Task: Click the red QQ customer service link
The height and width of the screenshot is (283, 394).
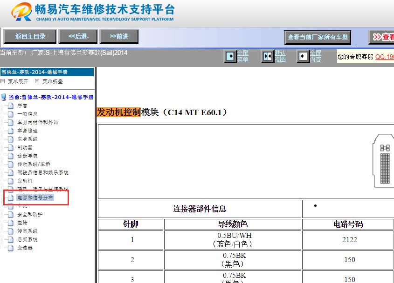Action: [385, 57]
